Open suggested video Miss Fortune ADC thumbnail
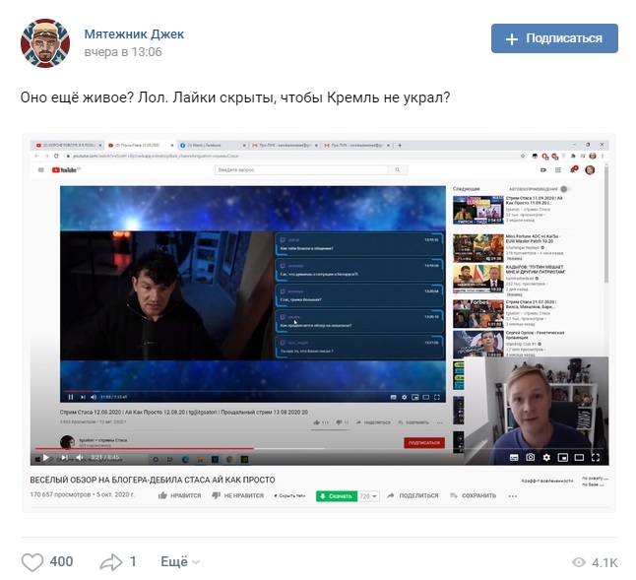This screenshot has width=636, height=580. 478,248
